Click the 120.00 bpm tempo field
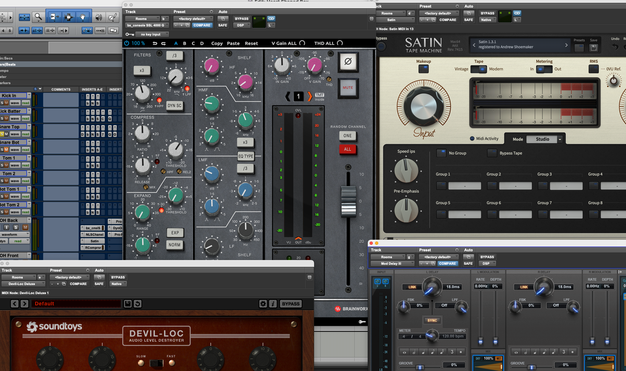This screenshot has width=626, height=371. (453, 336)
